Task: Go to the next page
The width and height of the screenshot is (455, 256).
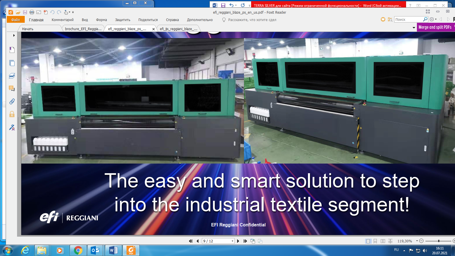Action: coord(238,241)
